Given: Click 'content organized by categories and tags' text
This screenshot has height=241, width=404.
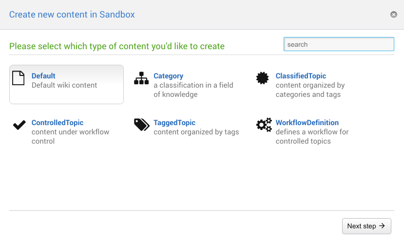Looking at the screenshot, I should 310,90.
